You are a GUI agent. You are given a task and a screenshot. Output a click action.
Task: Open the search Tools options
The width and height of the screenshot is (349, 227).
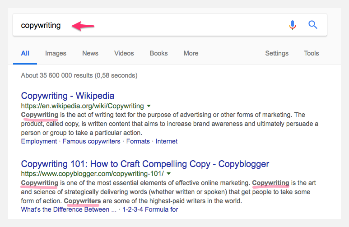point(312,53)
